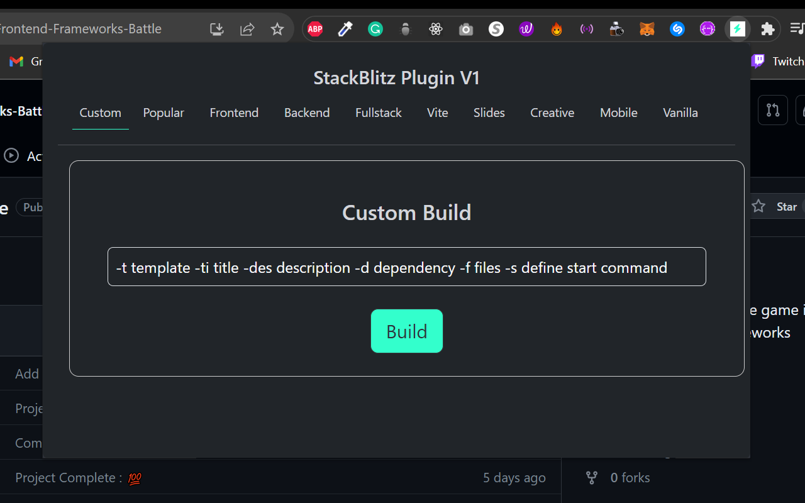Open the Extensions puzzle piece menu

768,29
